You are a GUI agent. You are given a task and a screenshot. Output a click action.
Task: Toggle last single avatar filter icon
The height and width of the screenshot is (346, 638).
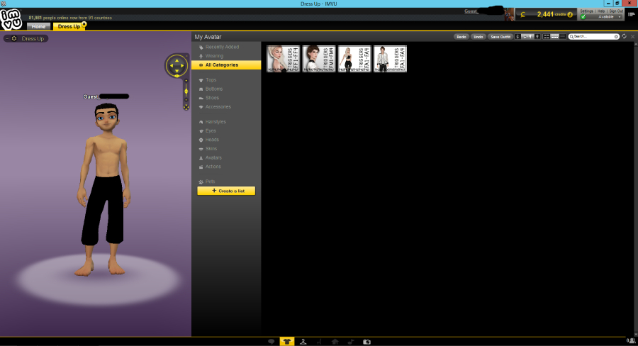[x=537, y=37]
